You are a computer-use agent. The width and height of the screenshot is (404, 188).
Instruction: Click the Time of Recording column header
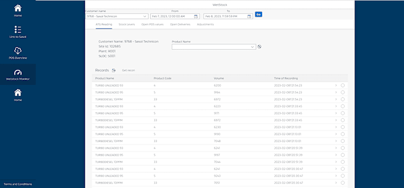pyautogui.click(x=286, y=78)
